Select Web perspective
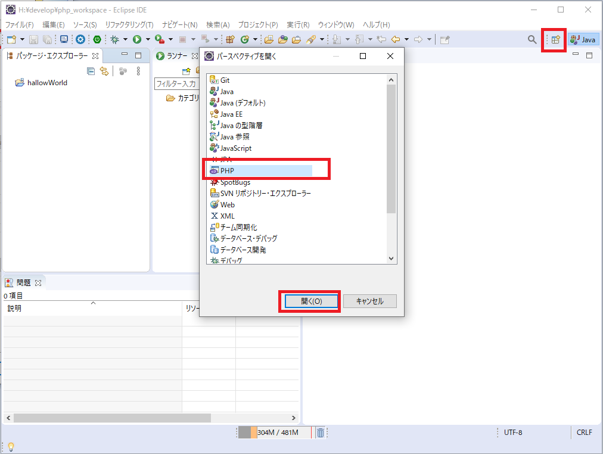The image size is (603, 454). [x=222, y=205]
